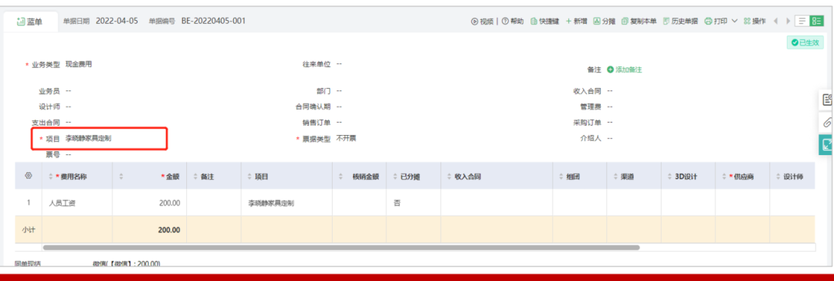This screenshot has width=834, height=281.
Task: Open the 帮助 help icon
Action: [x=505, y=22]
